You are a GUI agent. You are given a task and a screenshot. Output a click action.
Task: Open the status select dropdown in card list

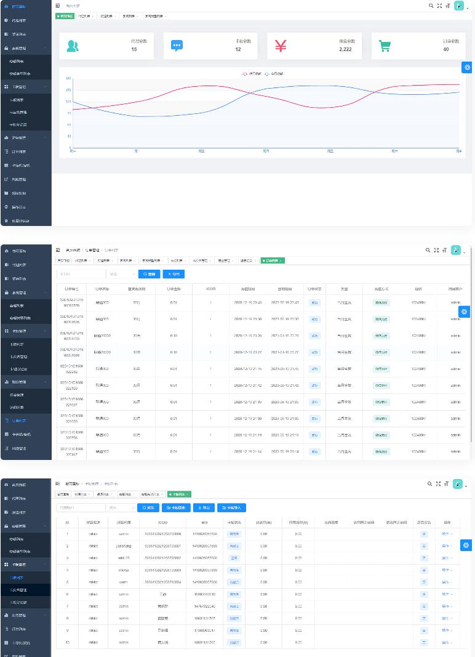point(121,507)
